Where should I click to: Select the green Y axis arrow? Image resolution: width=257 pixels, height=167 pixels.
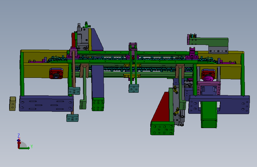(x=24, y=148)
